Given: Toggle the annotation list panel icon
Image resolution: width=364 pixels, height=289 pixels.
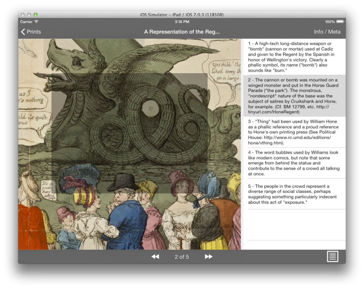Looking at the screenshot, I should (332, 257).
